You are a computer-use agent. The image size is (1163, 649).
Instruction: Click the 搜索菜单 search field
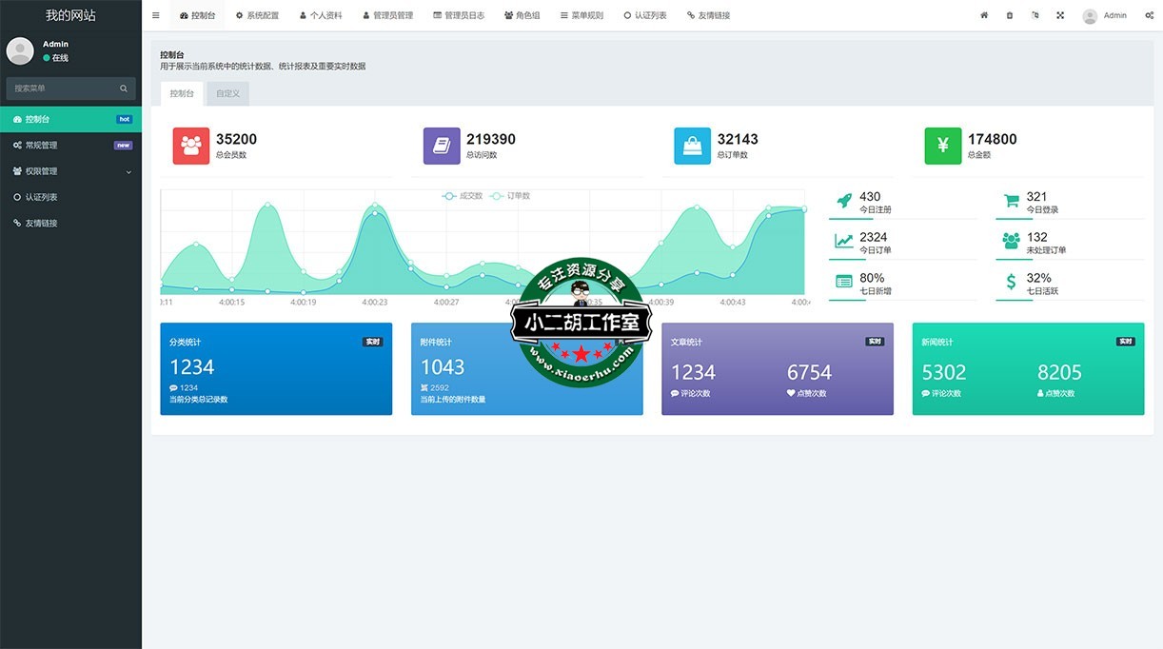tap(63, 88)
